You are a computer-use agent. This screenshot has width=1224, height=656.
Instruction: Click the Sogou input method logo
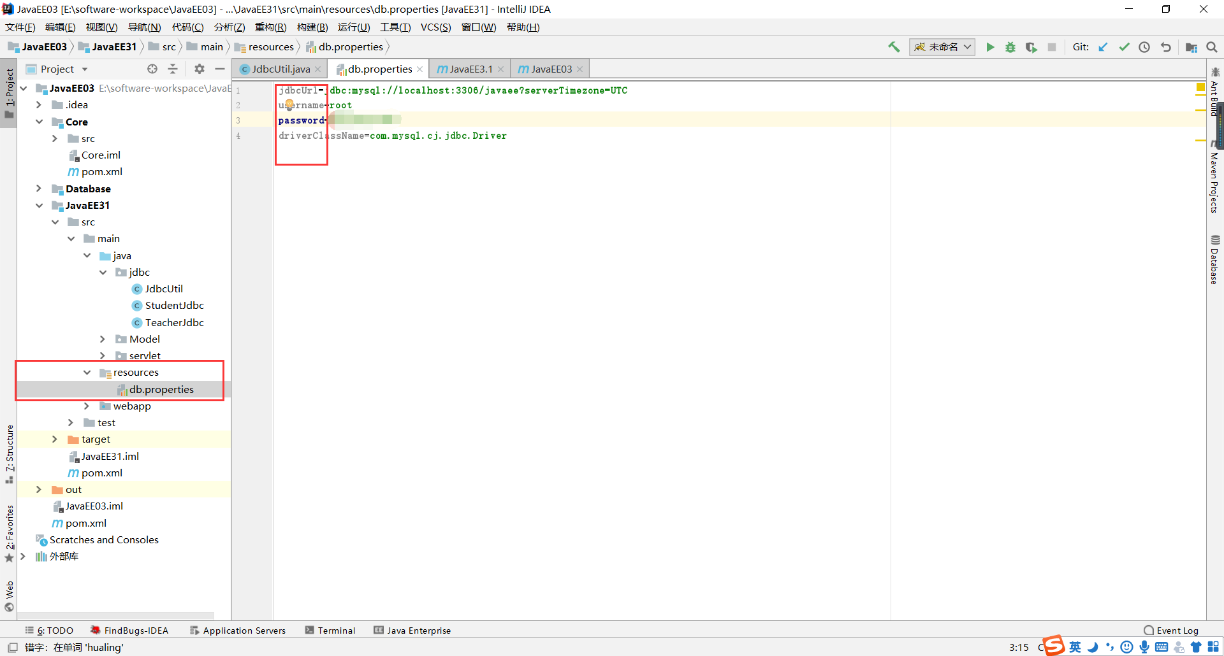coord(1054,646)
